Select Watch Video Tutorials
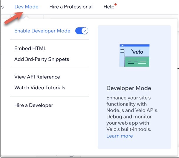This screenshot has height=158, width=179. click(40, 88)
